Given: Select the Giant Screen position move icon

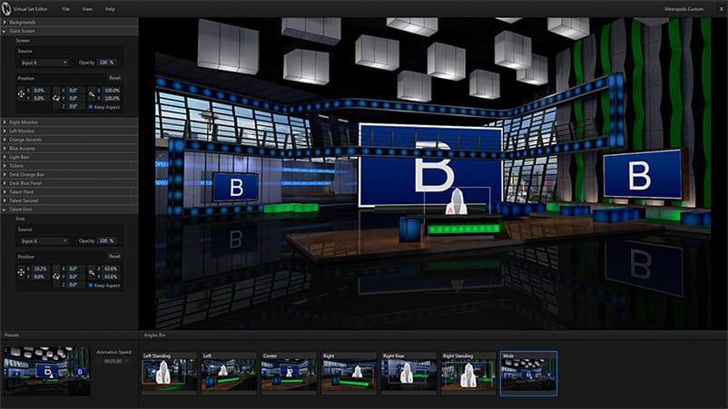Looking at the screenshot, I should (22, 94).
